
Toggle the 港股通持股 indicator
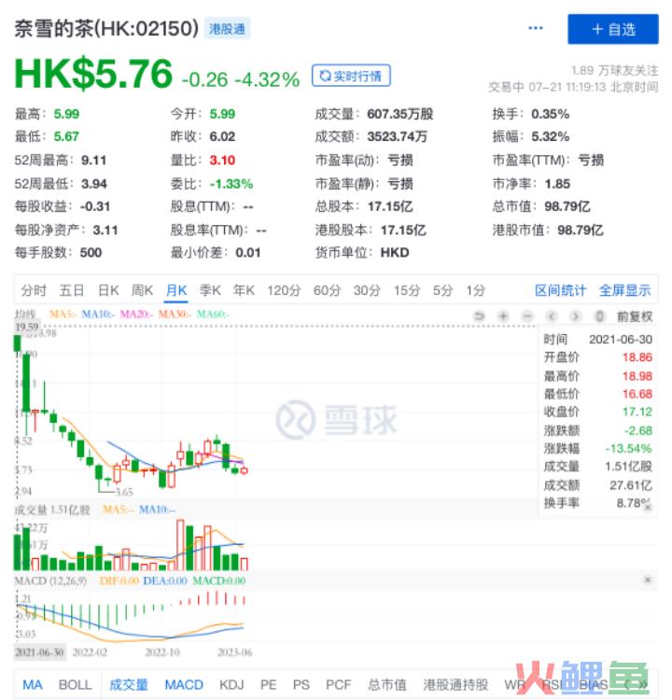point(455,685)
